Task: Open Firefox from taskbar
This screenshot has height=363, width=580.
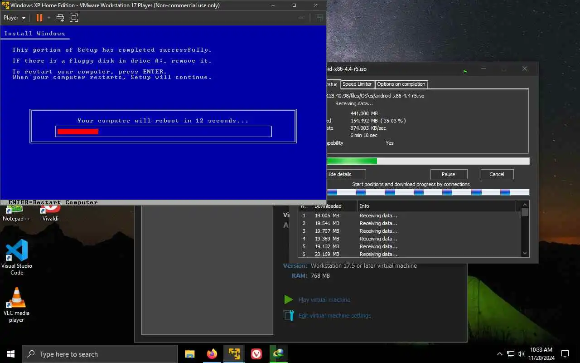Action: [212, 354]
